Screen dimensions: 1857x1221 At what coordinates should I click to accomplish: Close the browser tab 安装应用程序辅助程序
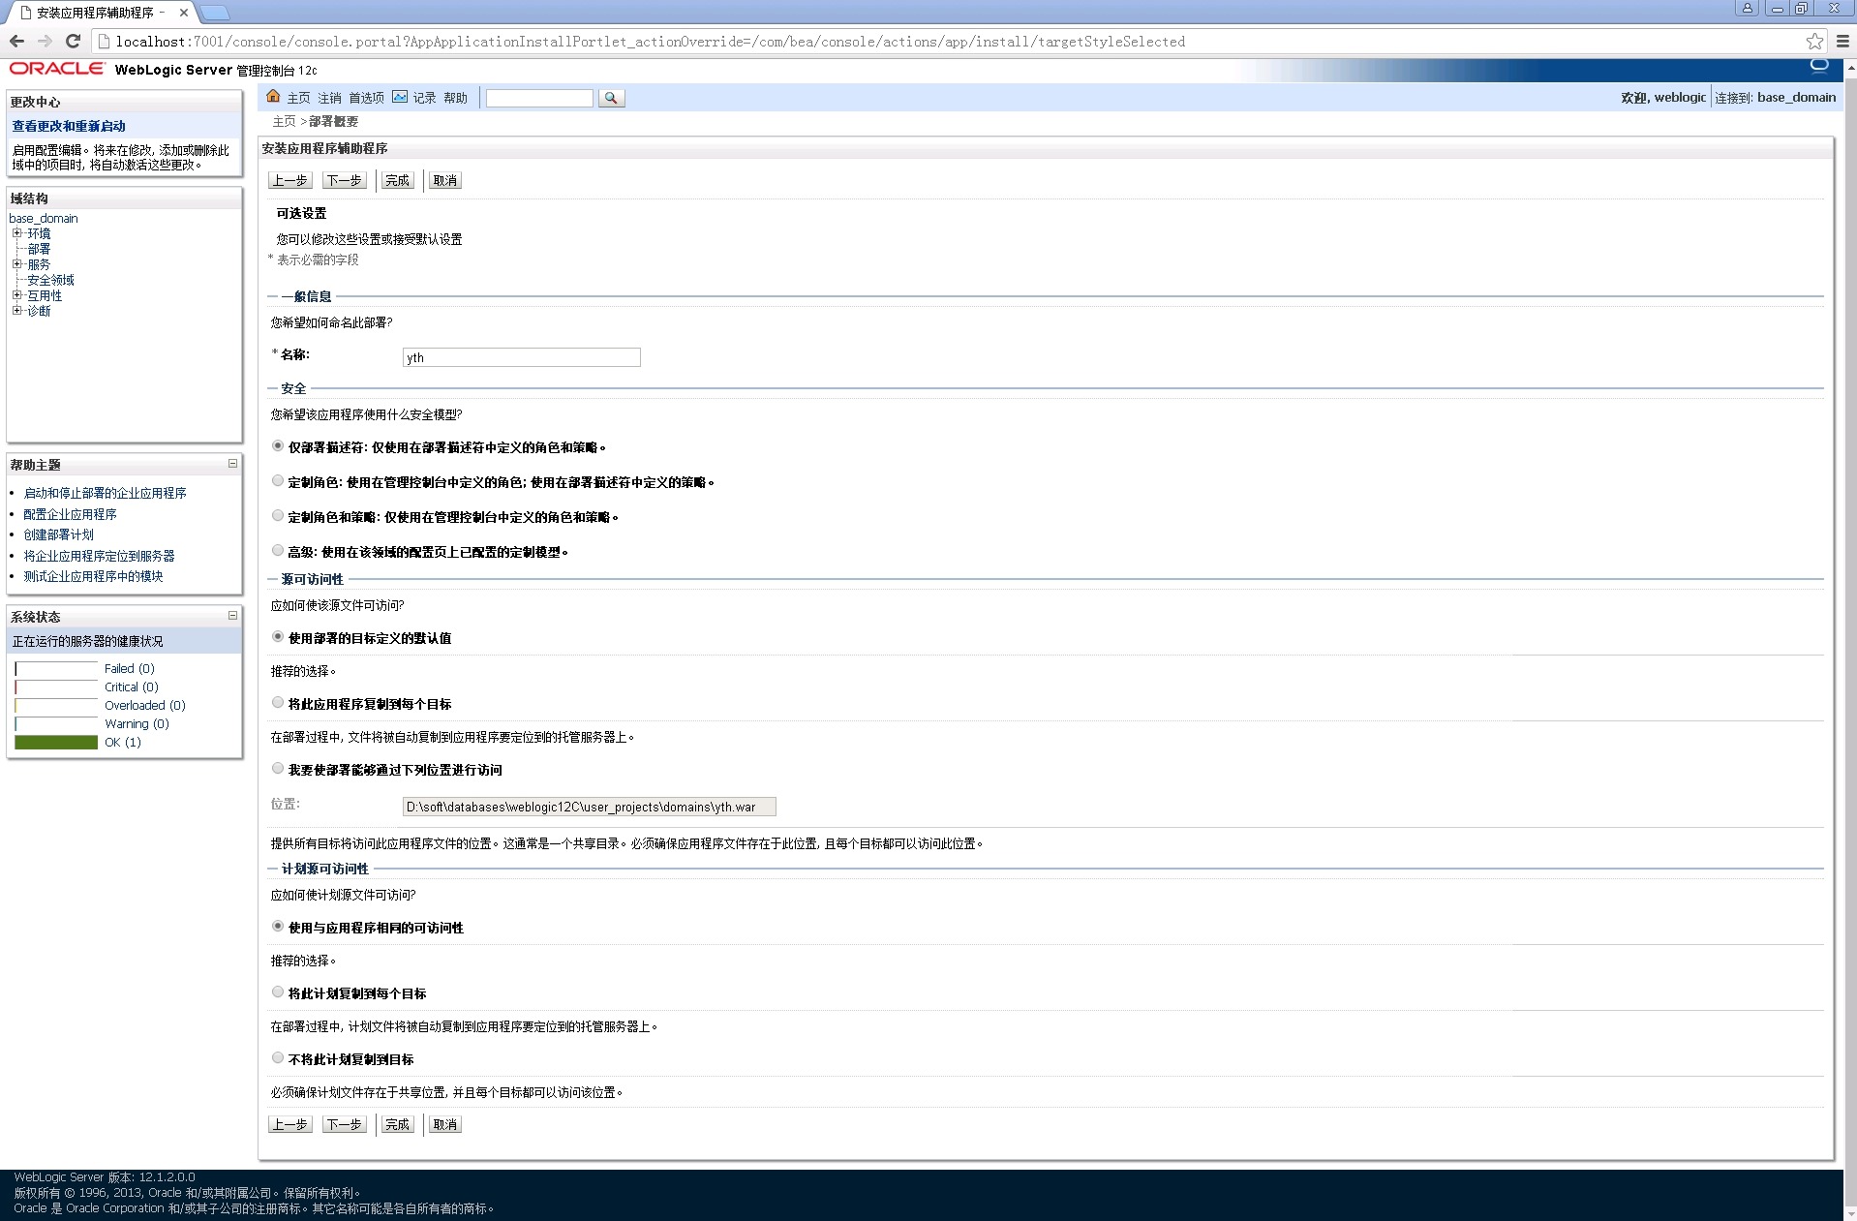click(183, 13)
